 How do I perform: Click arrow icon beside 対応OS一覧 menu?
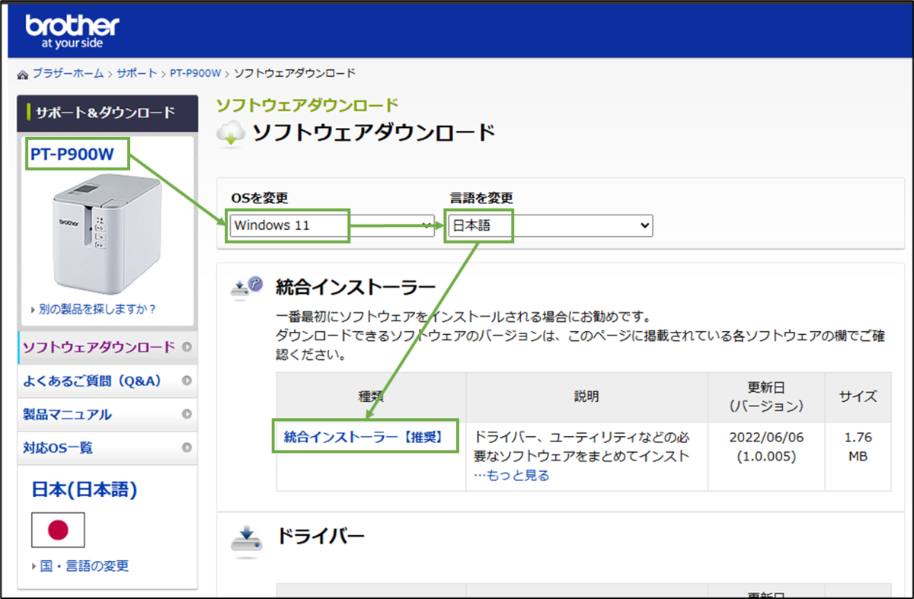pyautogui.click(x=187, y=448)
